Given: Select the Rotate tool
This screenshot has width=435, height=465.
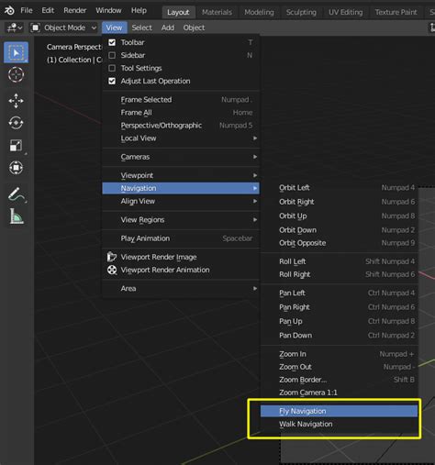Looking at the screenshot, I should pyautogui.click(x=16, y=123).
